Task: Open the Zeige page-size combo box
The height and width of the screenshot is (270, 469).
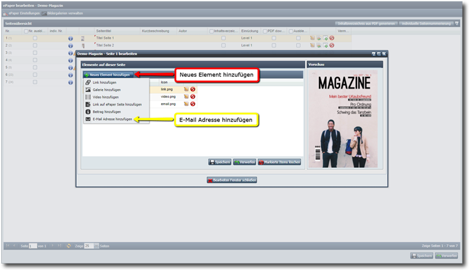Action: 91,246
